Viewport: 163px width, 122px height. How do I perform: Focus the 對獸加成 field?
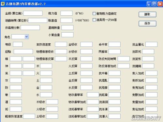coord(151,95)
